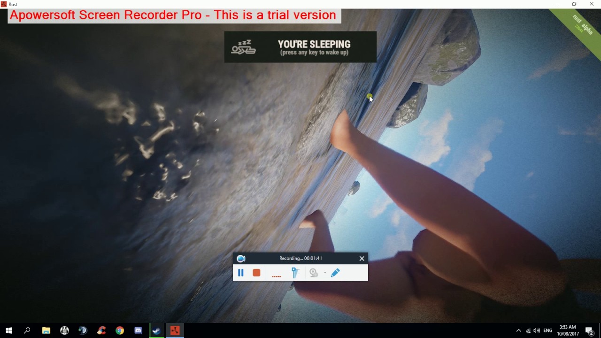This screenshot has width=601, height=338.
Task: Click the Rust icon in the title bar
Action: pyautogui.click(x=4, y=4)
